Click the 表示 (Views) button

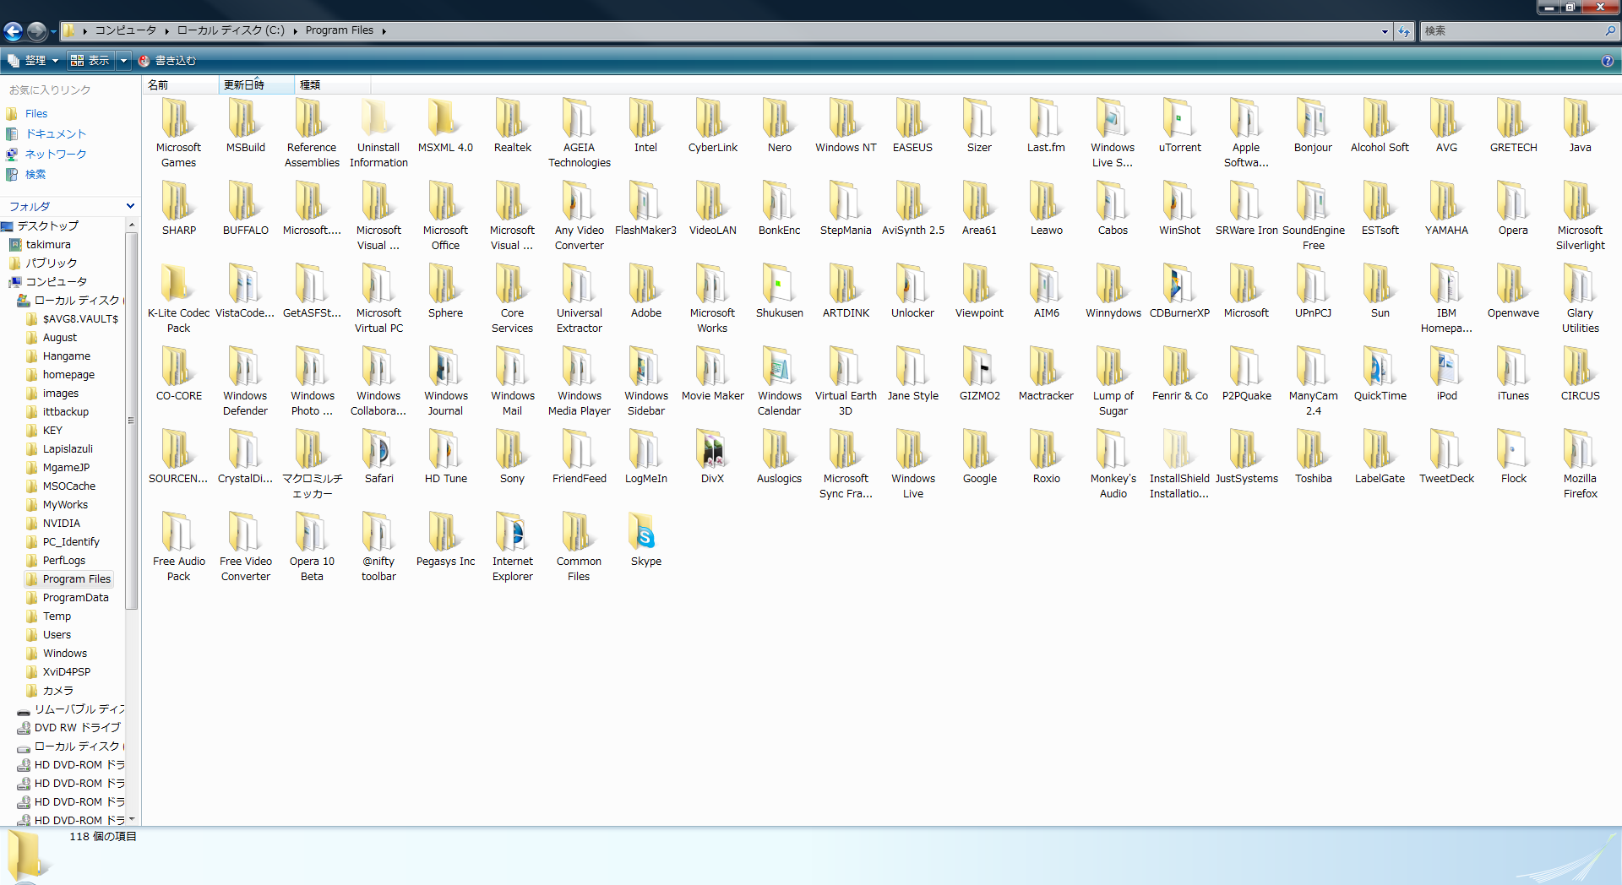coord(90,61)
